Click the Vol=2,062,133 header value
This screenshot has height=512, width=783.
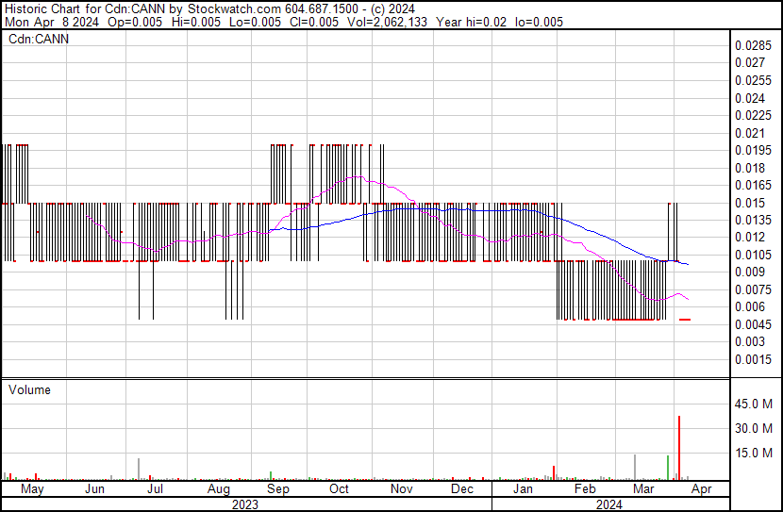point(387,22)
